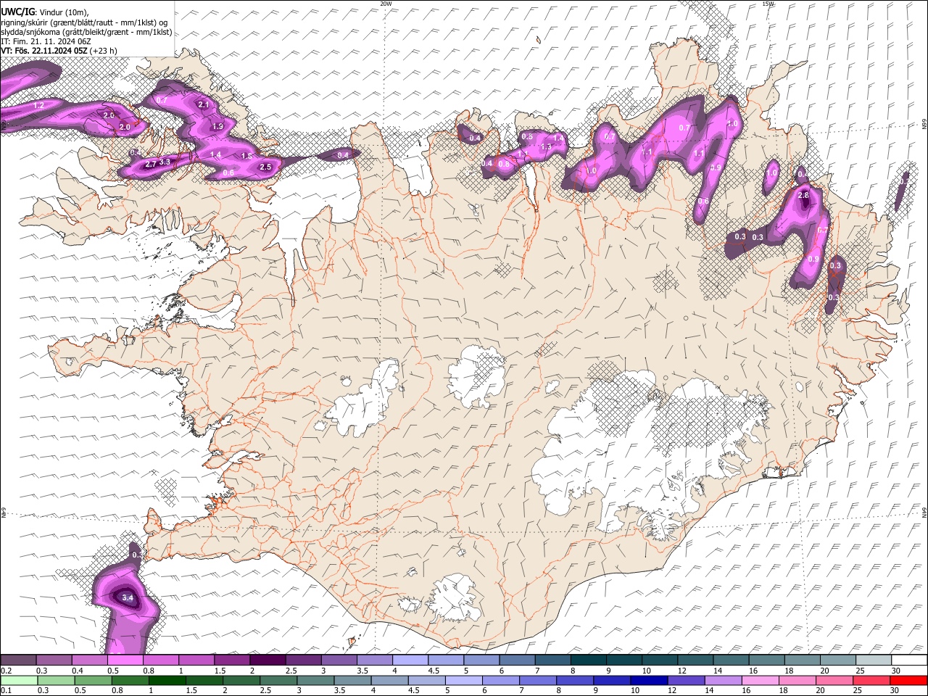Click the 15W longitude label

coord(768,4)
